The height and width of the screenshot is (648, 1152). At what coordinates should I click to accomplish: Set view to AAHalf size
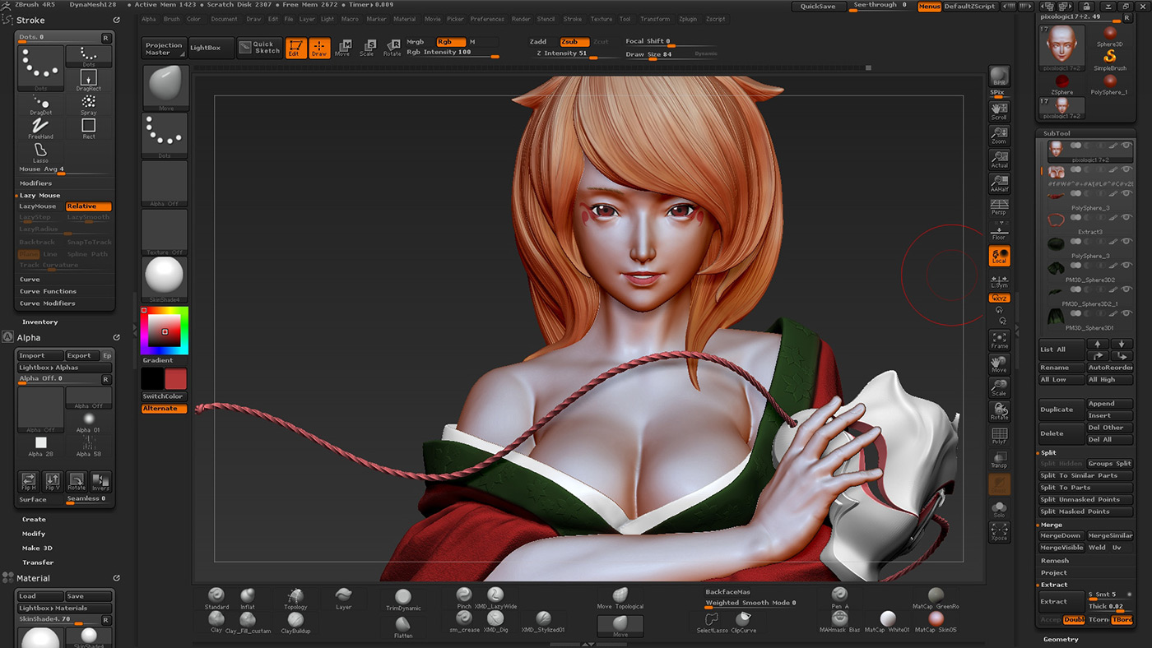999,183
